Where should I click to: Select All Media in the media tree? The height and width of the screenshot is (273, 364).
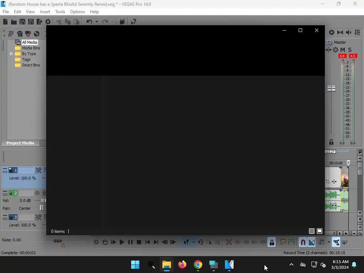(x=30, y=42)
